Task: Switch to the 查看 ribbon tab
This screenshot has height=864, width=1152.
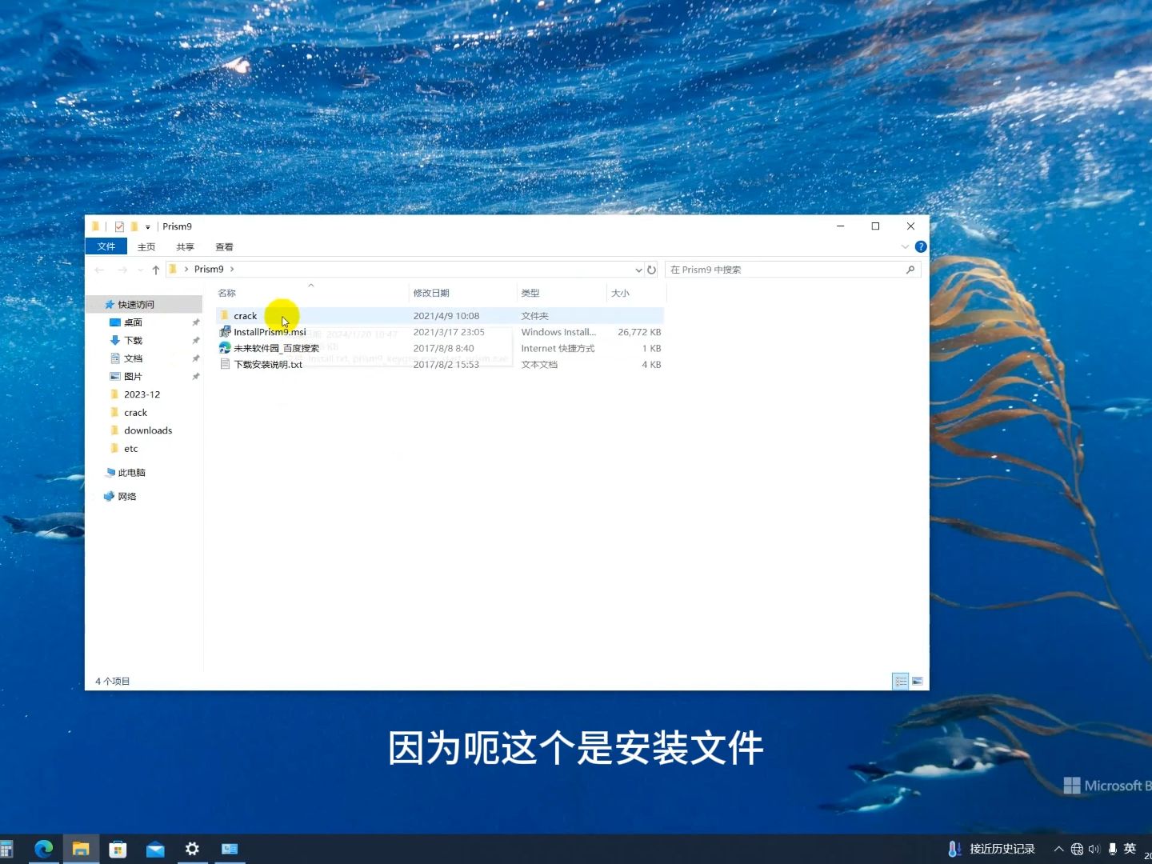Action: pos(223,246)
